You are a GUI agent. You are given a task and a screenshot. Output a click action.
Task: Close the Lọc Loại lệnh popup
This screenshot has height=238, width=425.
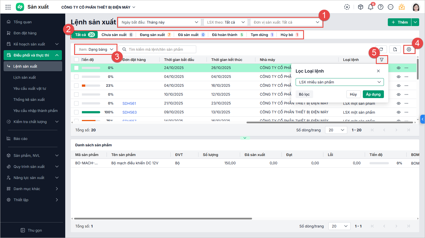378,71
